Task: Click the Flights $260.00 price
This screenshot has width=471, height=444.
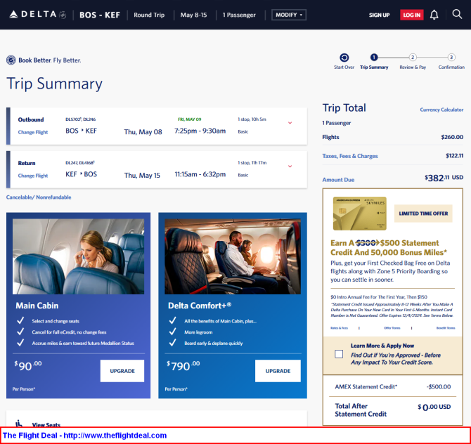Action: coord(452,137)
